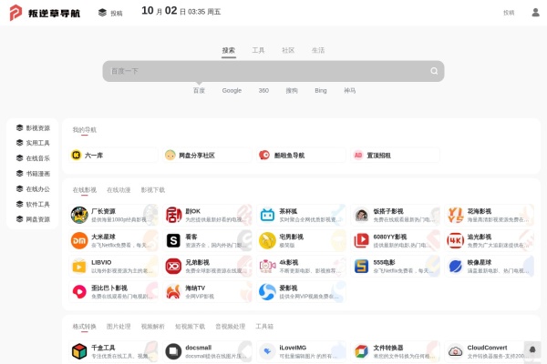The image size is (547, 364).
Task: Open 追光影视 4K icon
Action: point(455,240)
